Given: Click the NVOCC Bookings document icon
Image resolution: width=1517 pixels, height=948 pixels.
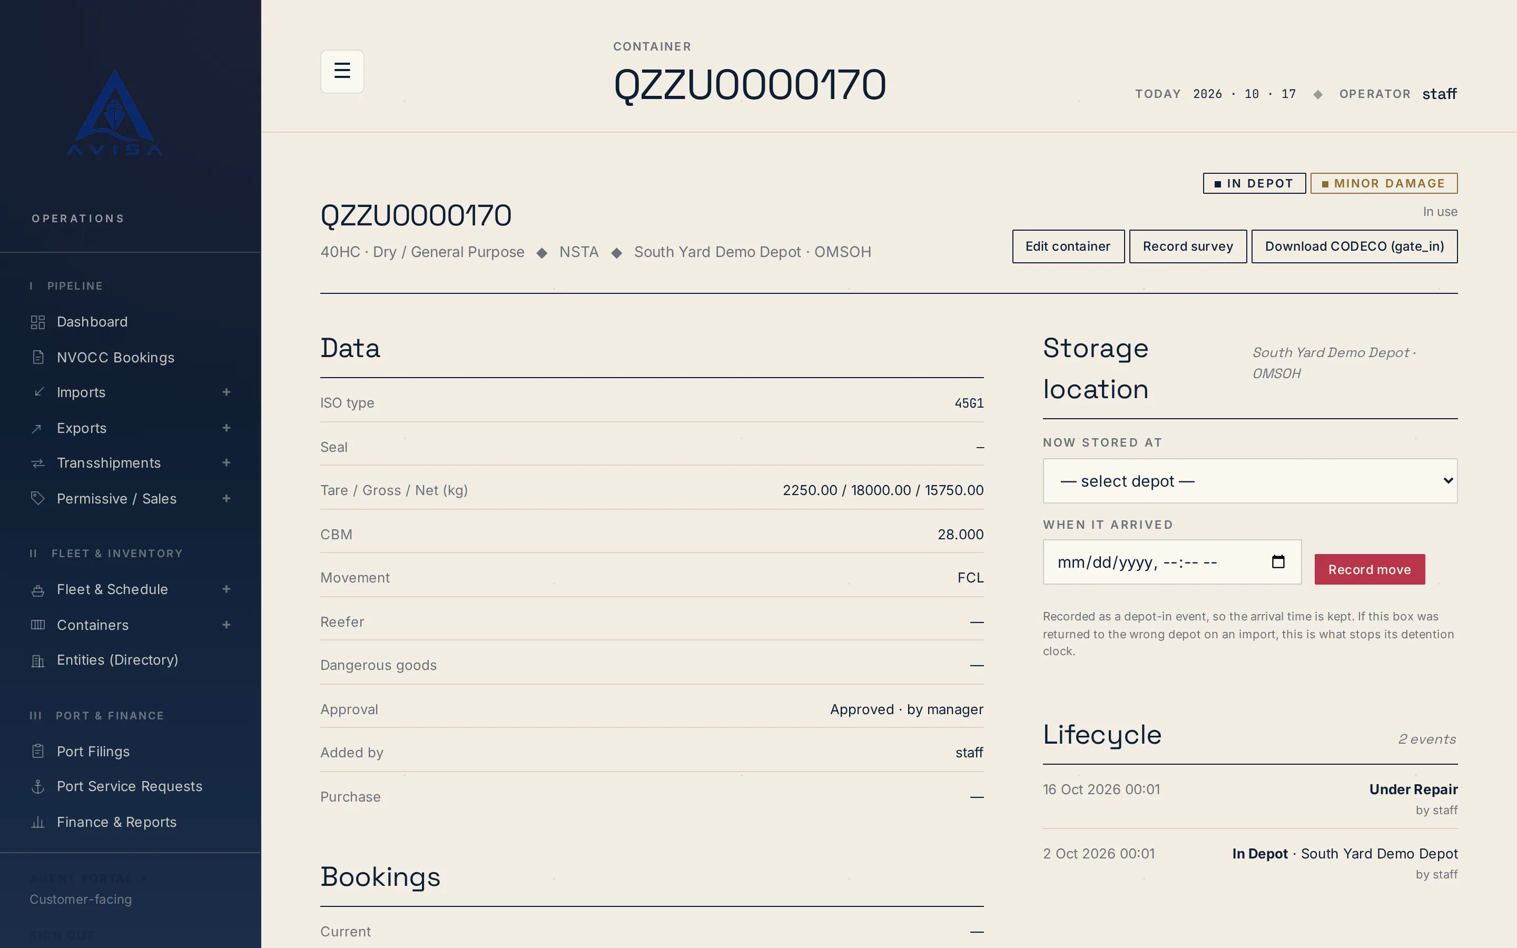Looking at the screenshot, I should point(37,358).
